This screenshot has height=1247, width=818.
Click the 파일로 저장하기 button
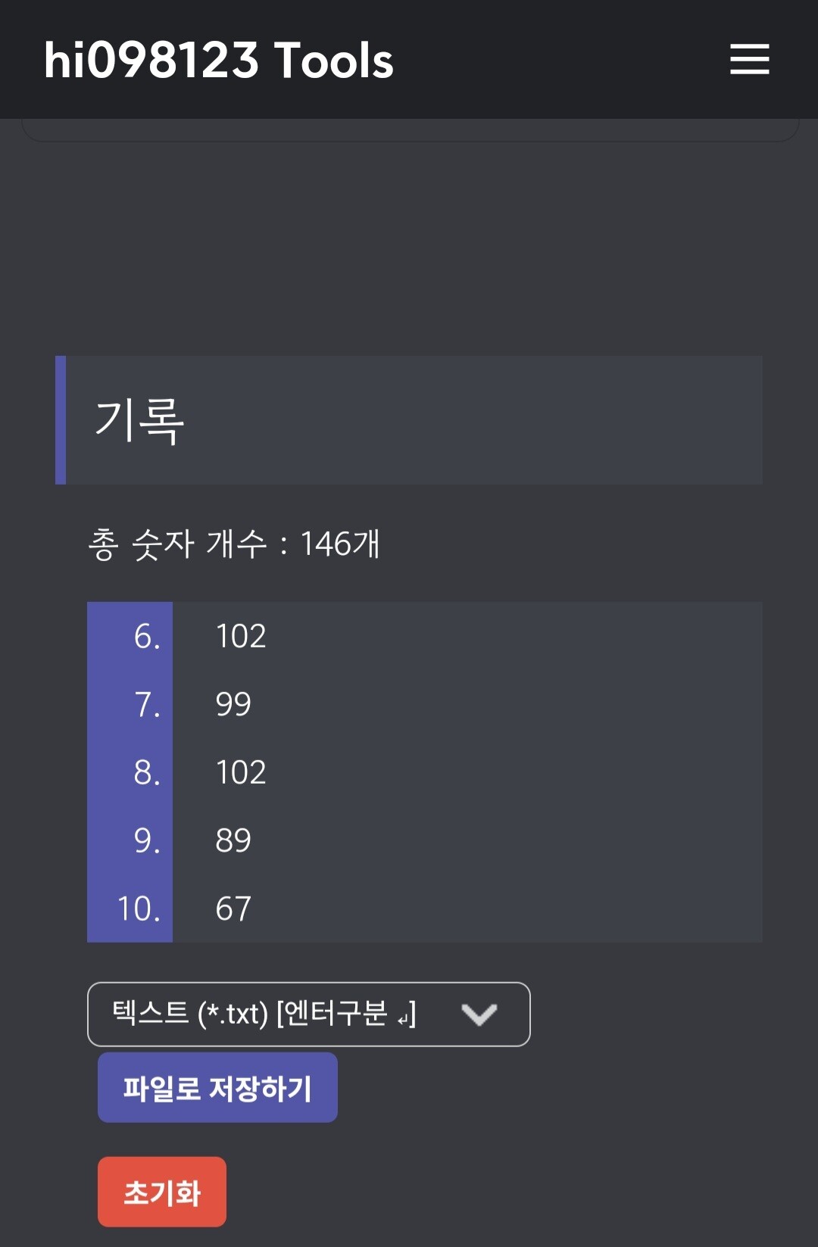pyautogui.click(x=217, y=1087)
